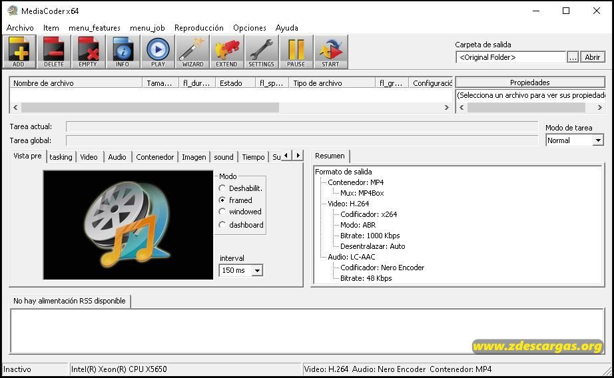Select the Audio: LC-AAC tree item

[x=351, y=257]
